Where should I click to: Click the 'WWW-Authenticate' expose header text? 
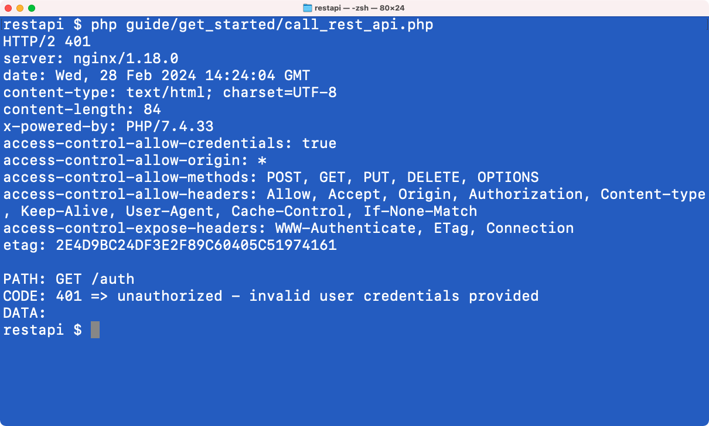345,229
